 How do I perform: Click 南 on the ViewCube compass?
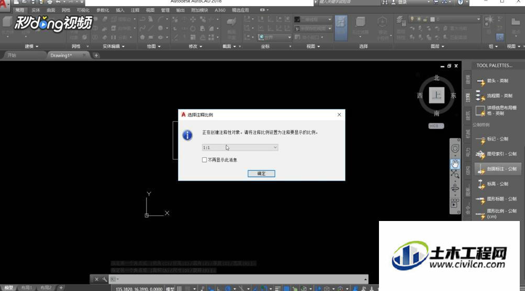[x=437, y=113]
